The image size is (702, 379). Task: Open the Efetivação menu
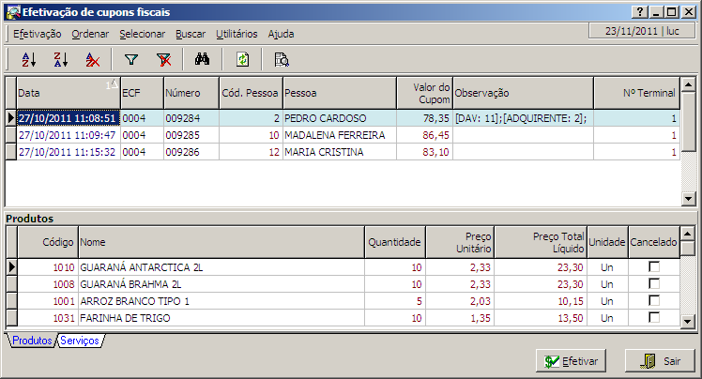(x=38, y=34)
